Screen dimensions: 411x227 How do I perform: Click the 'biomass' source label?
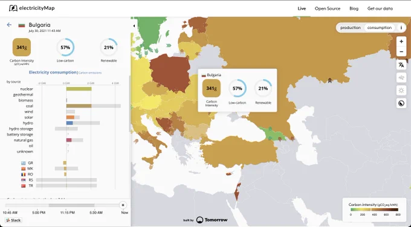point(25,100)
